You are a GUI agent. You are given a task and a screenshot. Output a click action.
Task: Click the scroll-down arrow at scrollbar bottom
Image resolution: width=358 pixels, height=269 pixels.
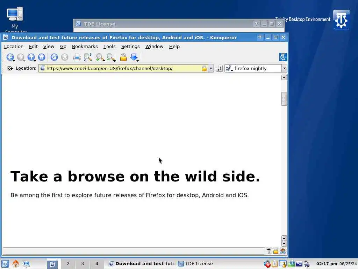[x=284, y=244]
